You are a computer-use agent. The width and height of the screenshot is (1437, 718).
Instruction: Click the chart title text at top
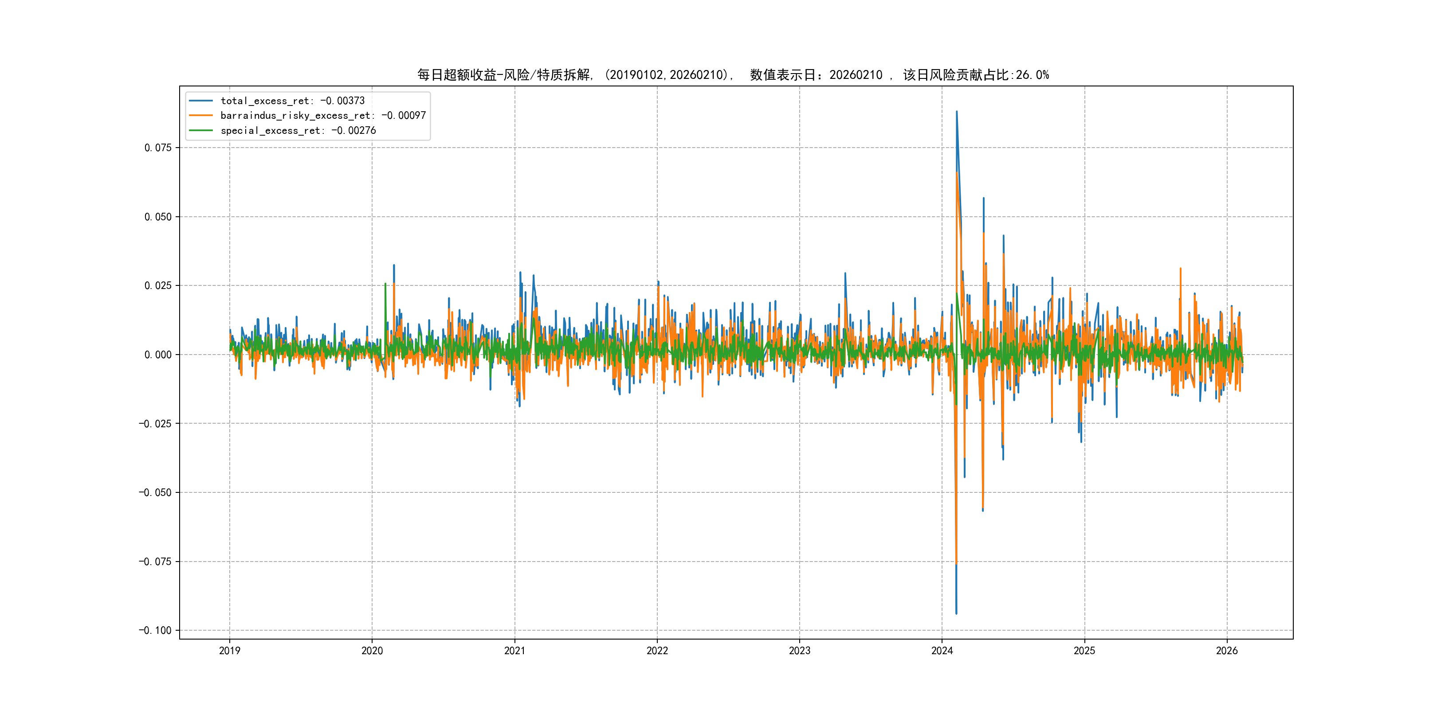click(733, 75)
